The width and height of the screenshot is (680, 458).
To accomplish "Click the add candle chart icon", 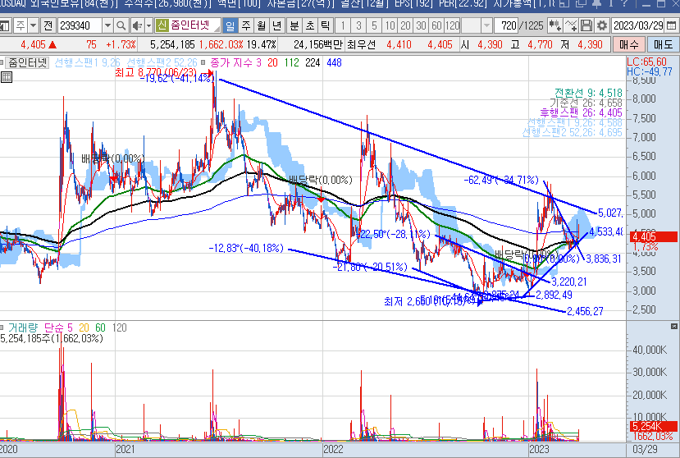I will (x=554, y=25).
